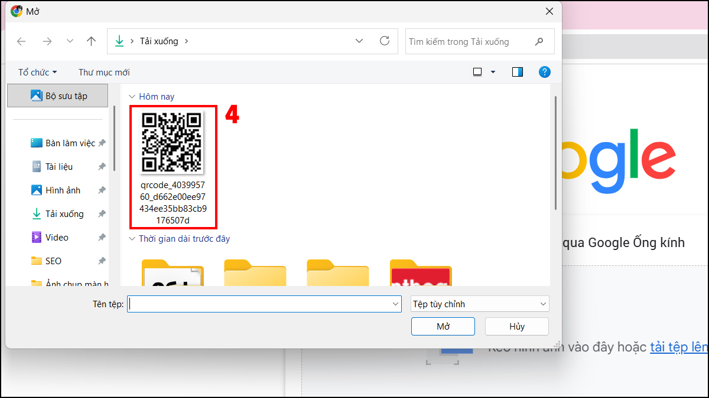Click the magnifier search icon

click(x=539, y=42)
